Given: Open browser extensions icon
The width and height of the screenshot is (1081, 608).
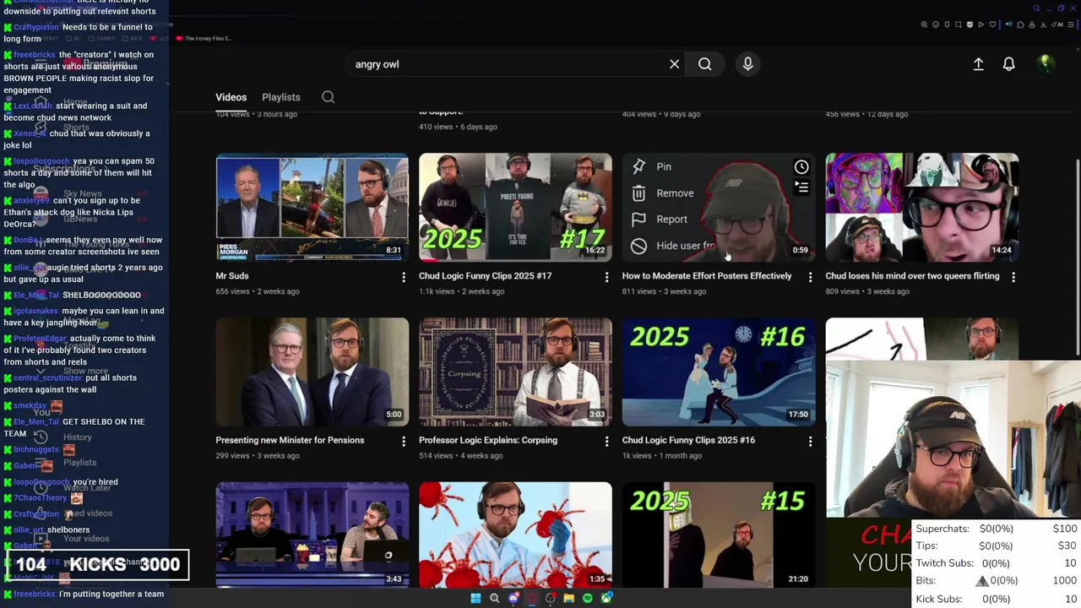Looking at the screenshot, I should click(x=1020, y=24).
